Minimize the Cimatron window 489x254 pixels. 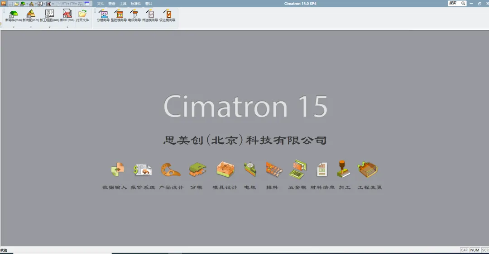coord(471,4)
